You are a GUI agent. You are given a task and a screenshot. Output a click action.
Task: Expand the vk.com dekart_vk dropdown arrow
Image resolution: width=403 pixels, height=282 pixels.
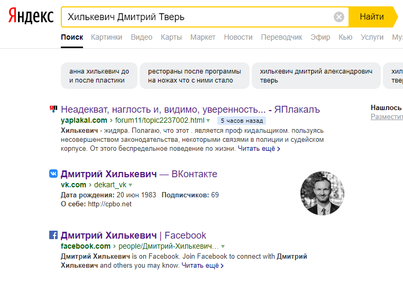click(x=130, y=185)
